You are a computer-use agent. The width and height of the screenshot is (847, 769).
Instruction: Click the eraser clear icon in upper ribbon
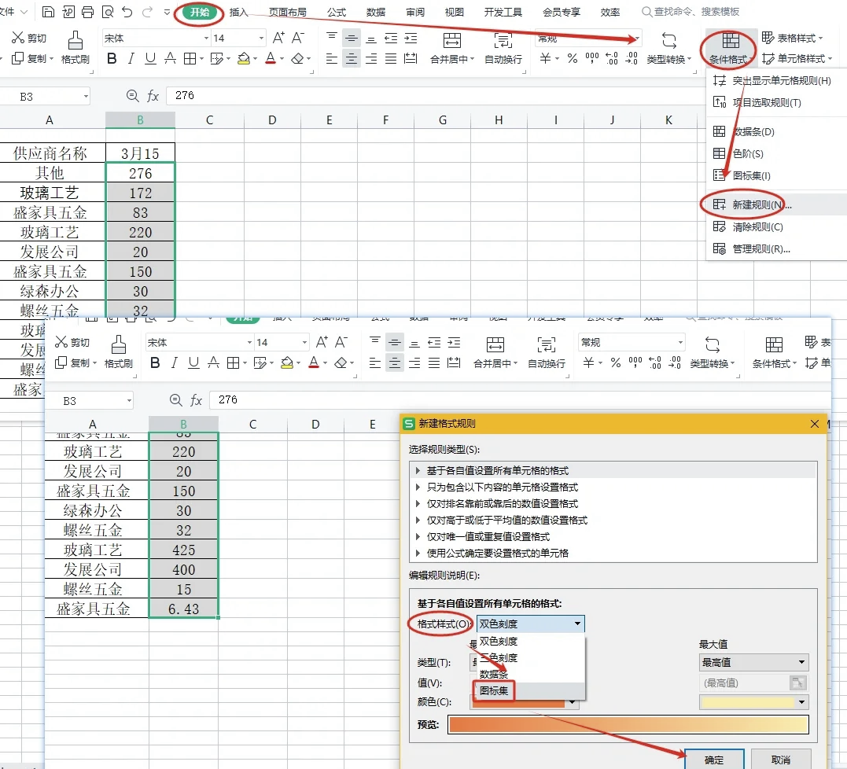[x=297, y=58]
